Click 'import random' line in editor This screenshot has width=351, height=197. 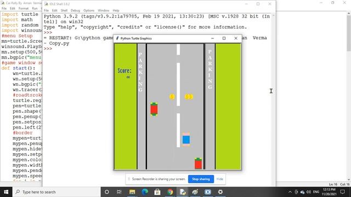pos(20,25)
